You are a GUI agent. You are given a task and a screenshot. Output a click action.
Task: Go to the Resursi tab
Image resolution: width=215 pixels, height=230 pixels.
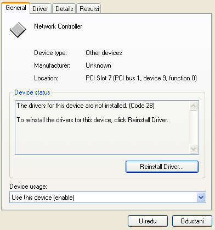pyautogui.click(x=89, y=9)
